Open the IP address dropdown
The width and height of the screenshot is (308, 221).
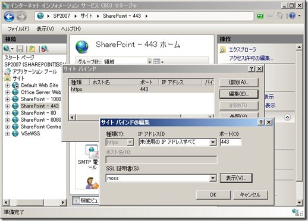(x=213, y=142)
